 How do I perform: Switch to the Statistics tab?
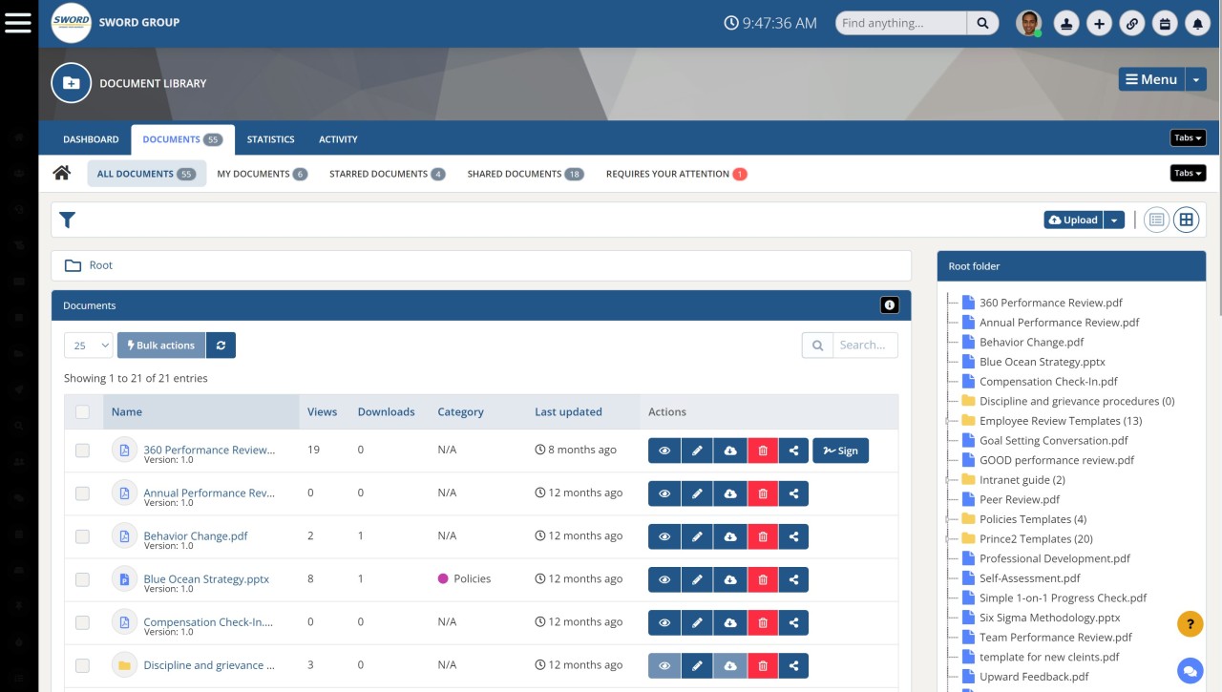(270, 139)
